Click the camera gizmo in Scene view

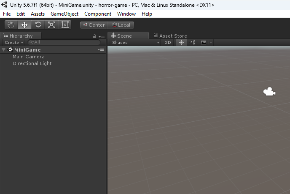tap(269, 91)
